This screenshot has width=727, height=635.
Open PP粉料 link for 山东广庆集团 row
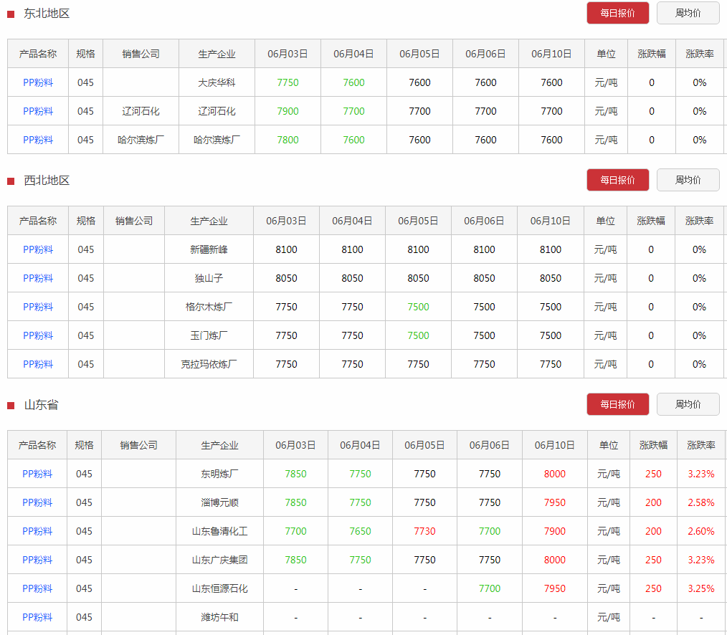37,560
